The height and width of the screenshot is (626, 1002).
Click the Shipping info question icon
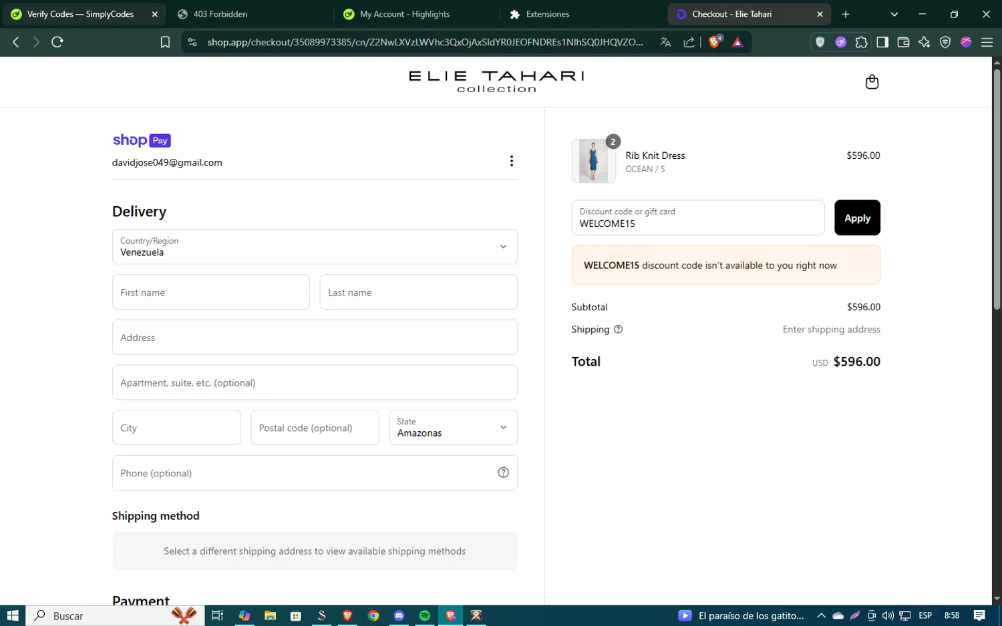coord(618,329)
